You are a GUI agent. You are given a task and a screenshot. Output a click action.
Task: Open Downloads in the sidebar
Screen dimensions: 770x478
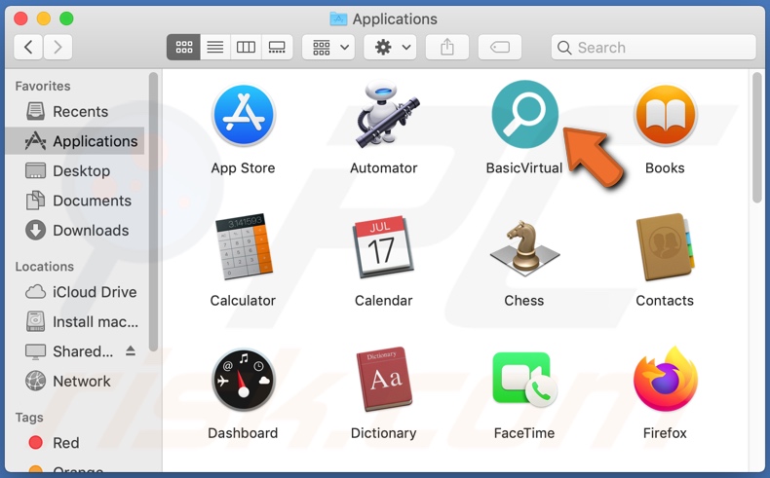click(75, 231)
